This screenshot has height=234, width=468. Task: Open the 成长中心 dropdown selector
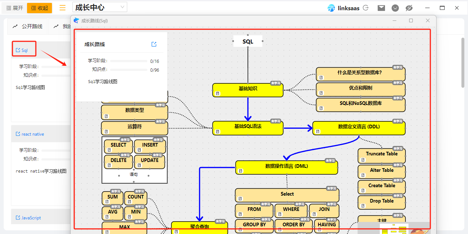(x=100, y=7)
